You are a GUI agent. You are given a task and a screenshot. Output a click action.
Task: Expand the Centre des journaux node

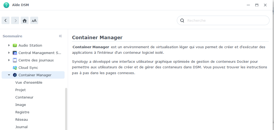click(x=9, y=60)
